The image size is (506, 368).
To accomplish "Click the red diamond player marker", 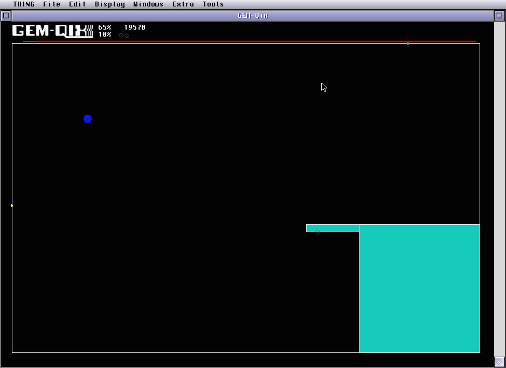I will (x=317, y=232).
